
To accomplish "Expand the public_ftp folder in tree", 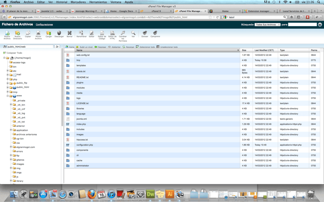I will (8, 83).
